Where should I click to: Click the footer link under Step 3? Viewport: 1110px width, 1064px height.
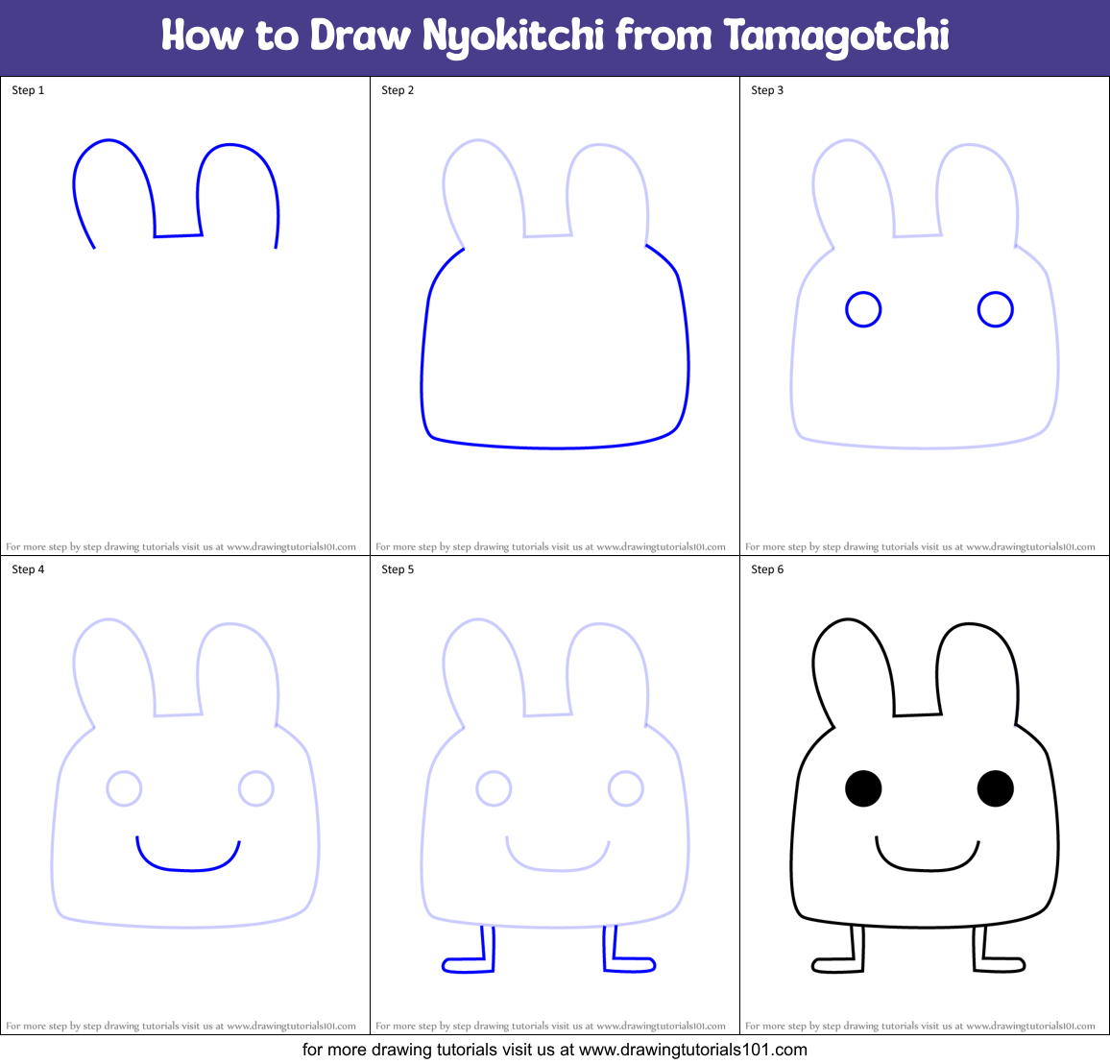pyautogui.click(x=923, y=545)
